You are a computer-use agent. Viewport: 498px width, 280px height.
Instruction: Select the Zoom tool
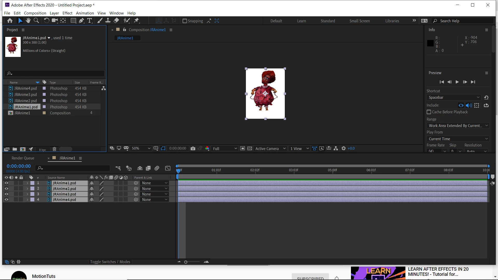click(36, 21)
